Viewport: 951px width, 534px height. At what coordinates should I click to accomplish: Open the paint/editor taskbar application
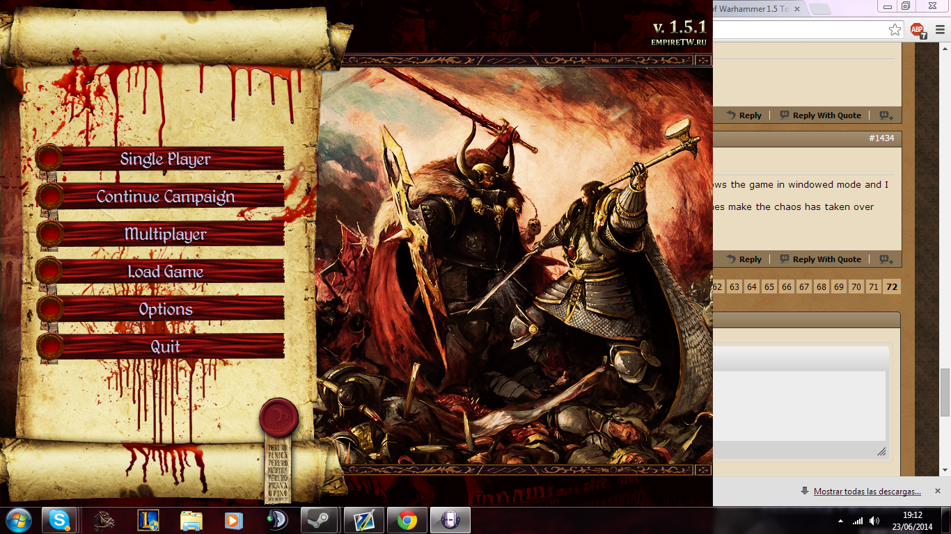coord(364,520)
